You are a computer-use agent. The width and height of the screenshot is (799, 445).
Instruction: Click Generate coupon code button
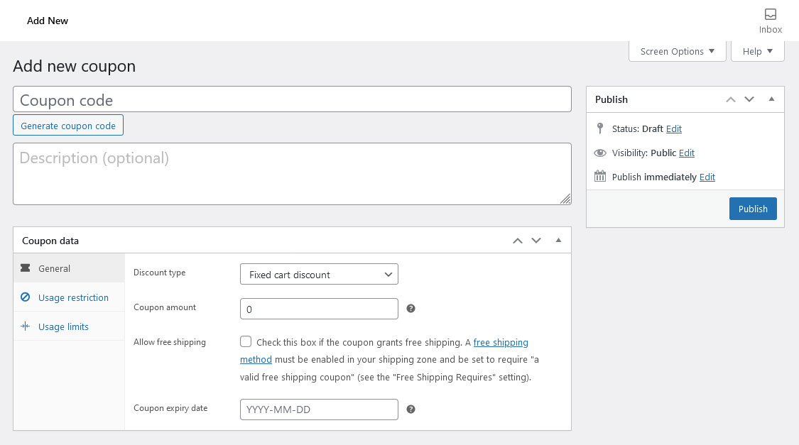click(x=67, y=125)
